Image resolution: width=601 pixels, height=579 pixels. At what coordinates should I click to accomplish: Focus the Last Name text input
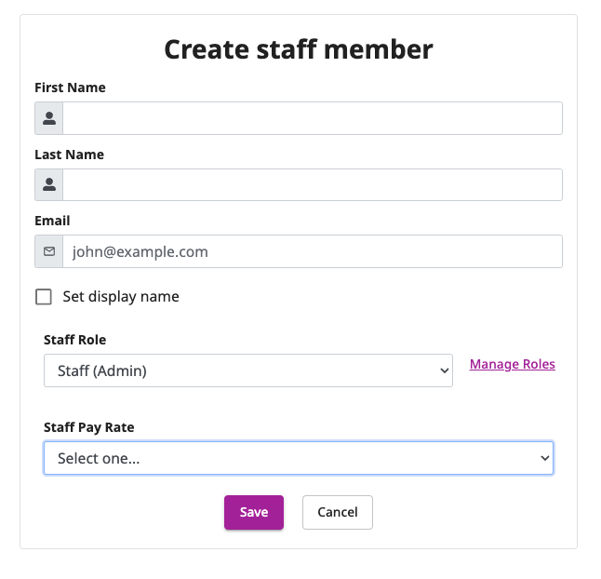313,184
